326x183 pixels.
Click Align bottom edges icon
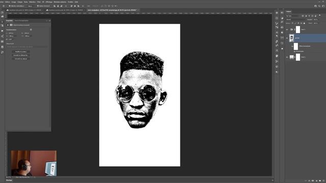(78, 6)
